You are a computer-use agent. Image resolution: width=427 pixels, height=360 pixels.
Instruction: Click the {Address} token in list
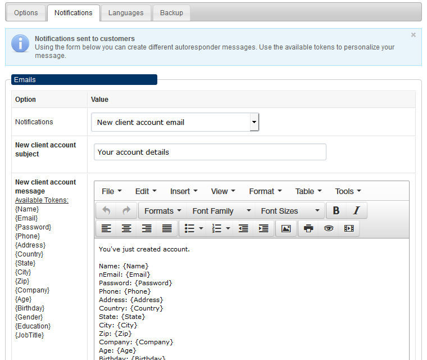click(x=30, y=245)
